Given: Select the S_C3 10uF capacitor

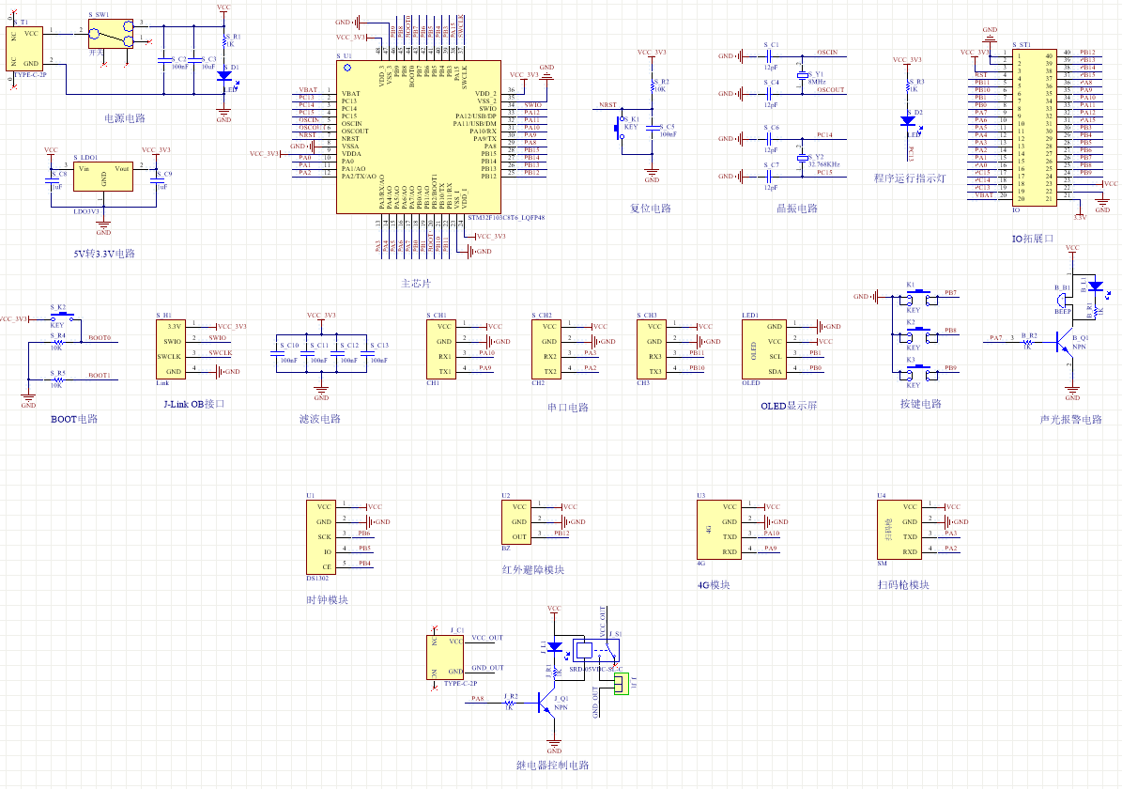Looking at the screenshot, I should [194, 60].
